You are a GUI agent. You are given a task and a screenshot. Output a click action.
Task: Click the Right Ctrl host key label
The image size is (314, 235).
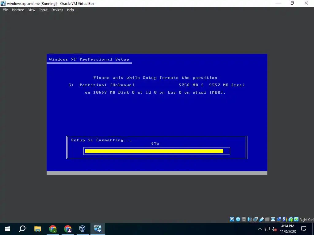(x=307, y=220)
